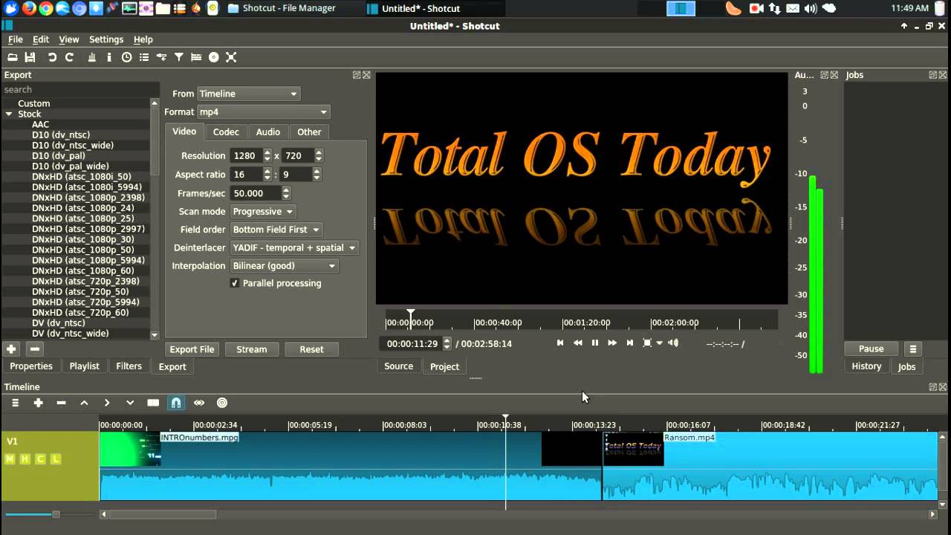
Task: Open Playlist via toolbar list icon
Action: coord(144,57)
